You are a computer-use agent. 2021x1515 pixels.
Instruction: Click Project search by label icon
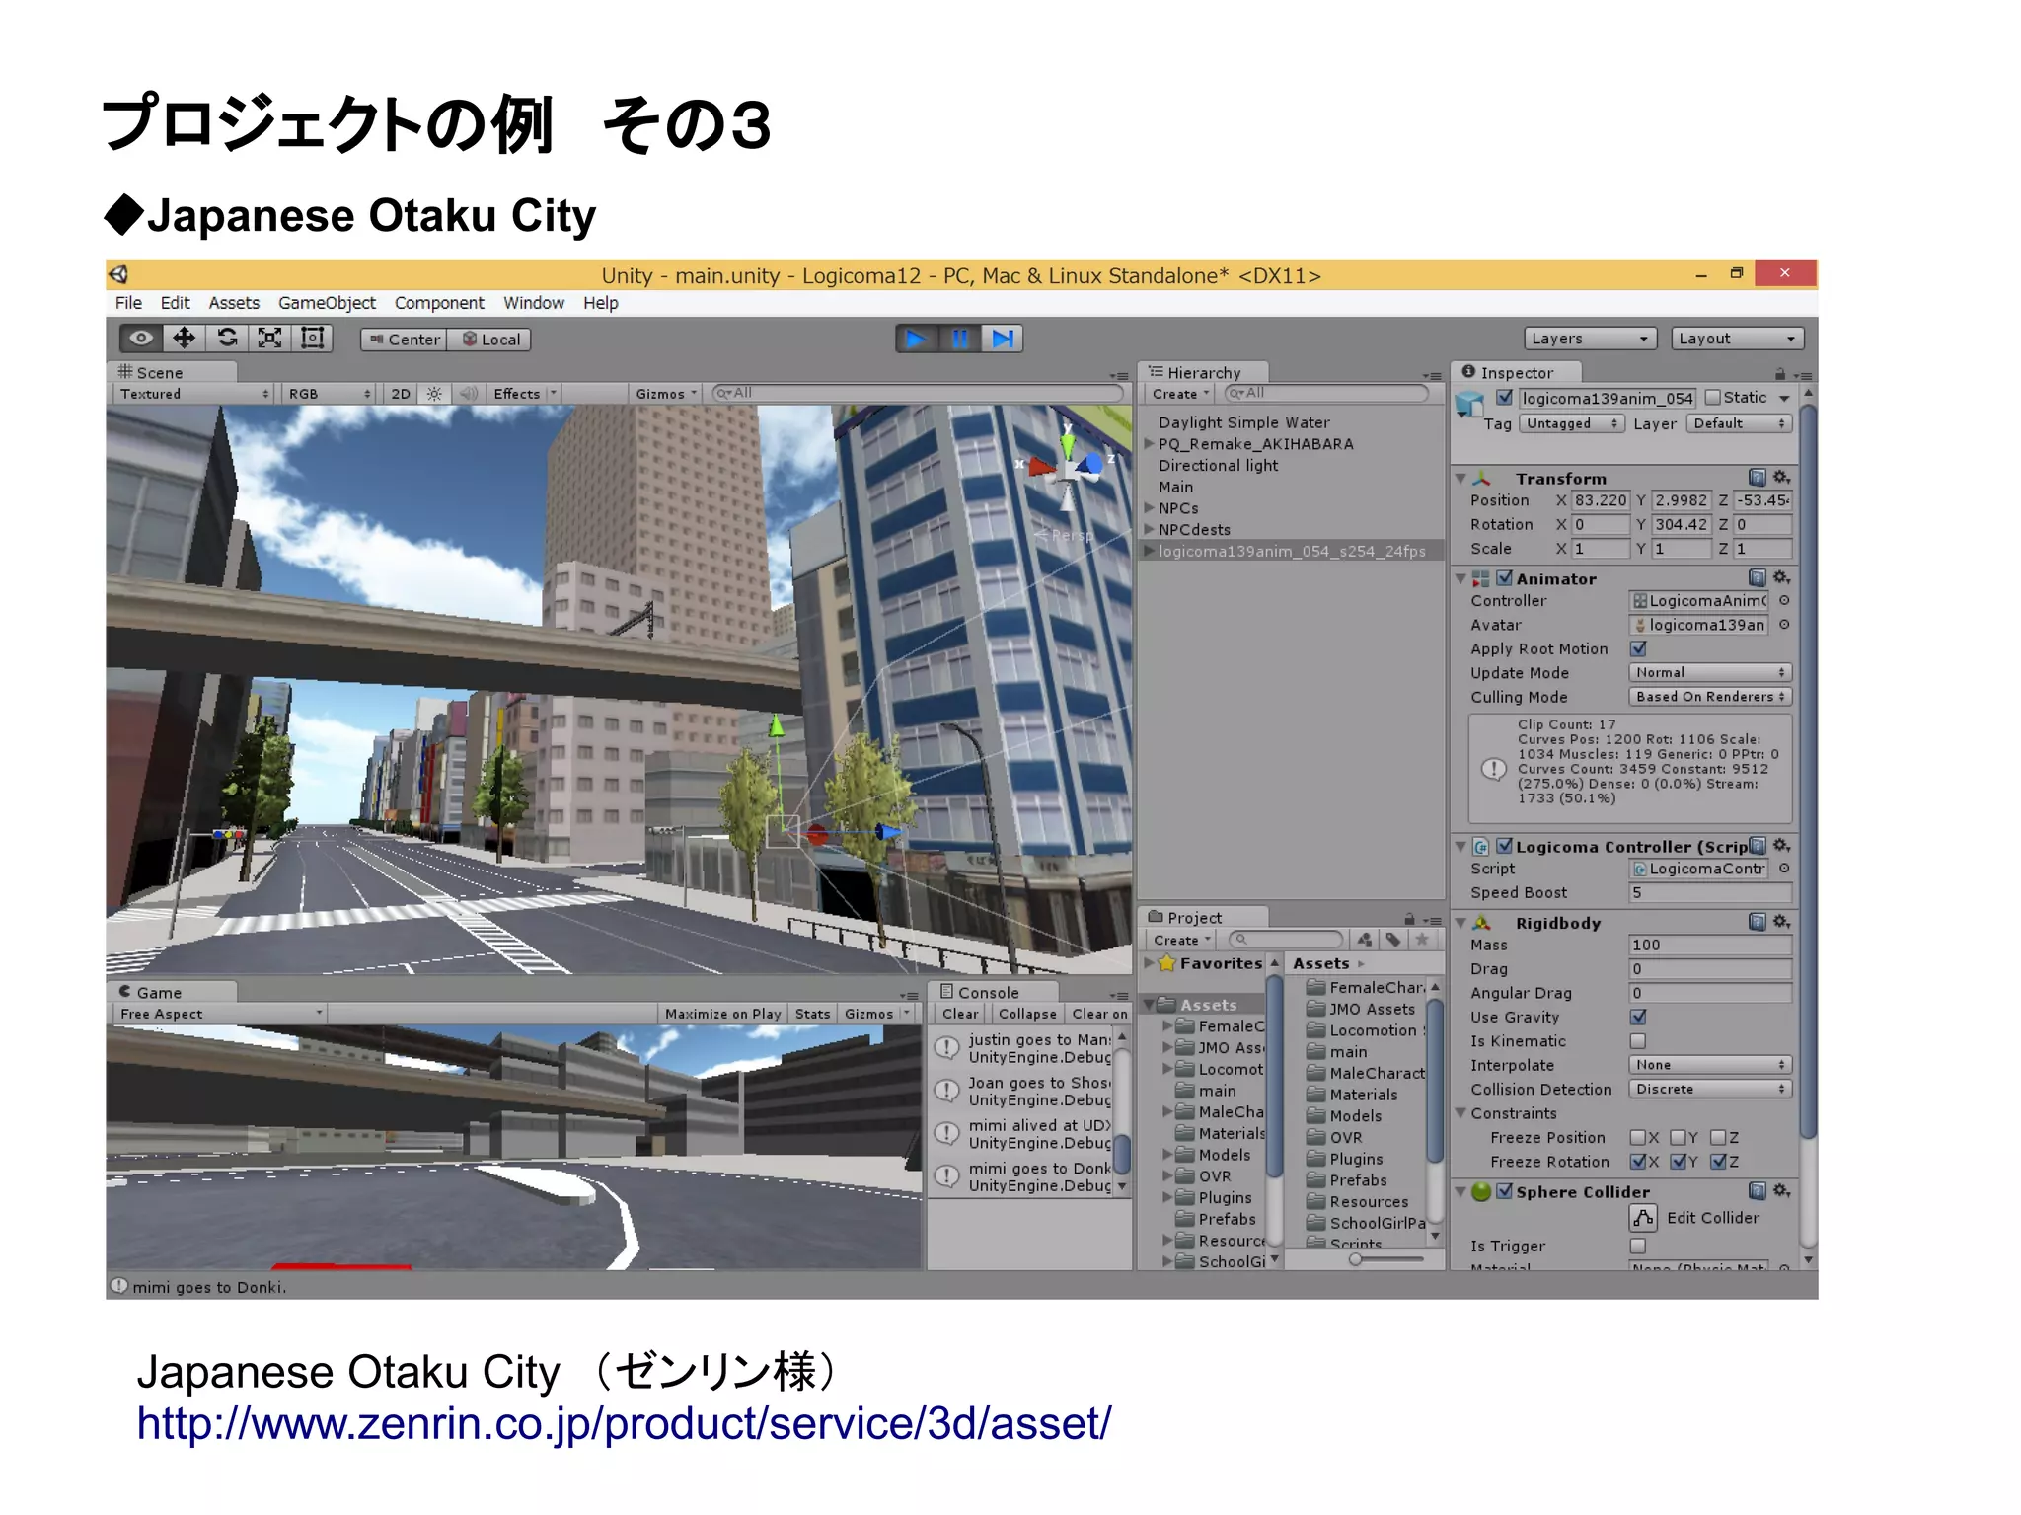(x=1392, y=940)
